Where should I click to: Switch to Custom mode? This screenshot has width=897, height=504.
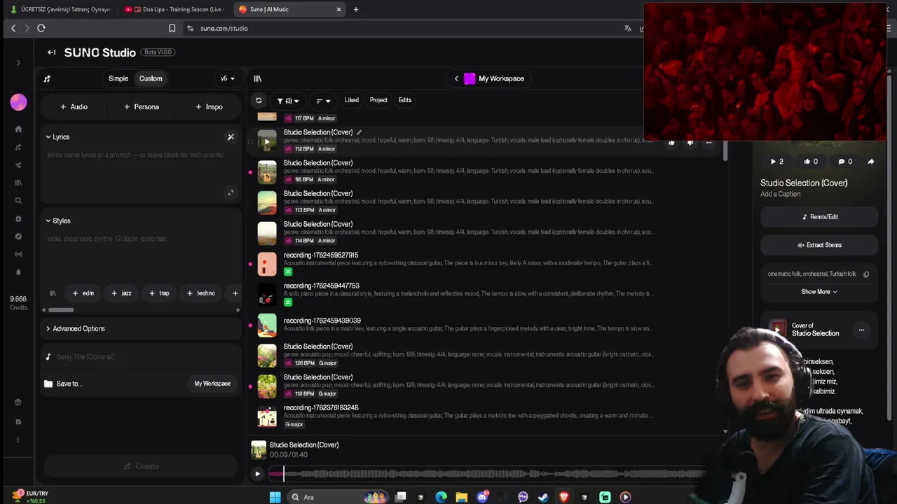click(151, 78)
